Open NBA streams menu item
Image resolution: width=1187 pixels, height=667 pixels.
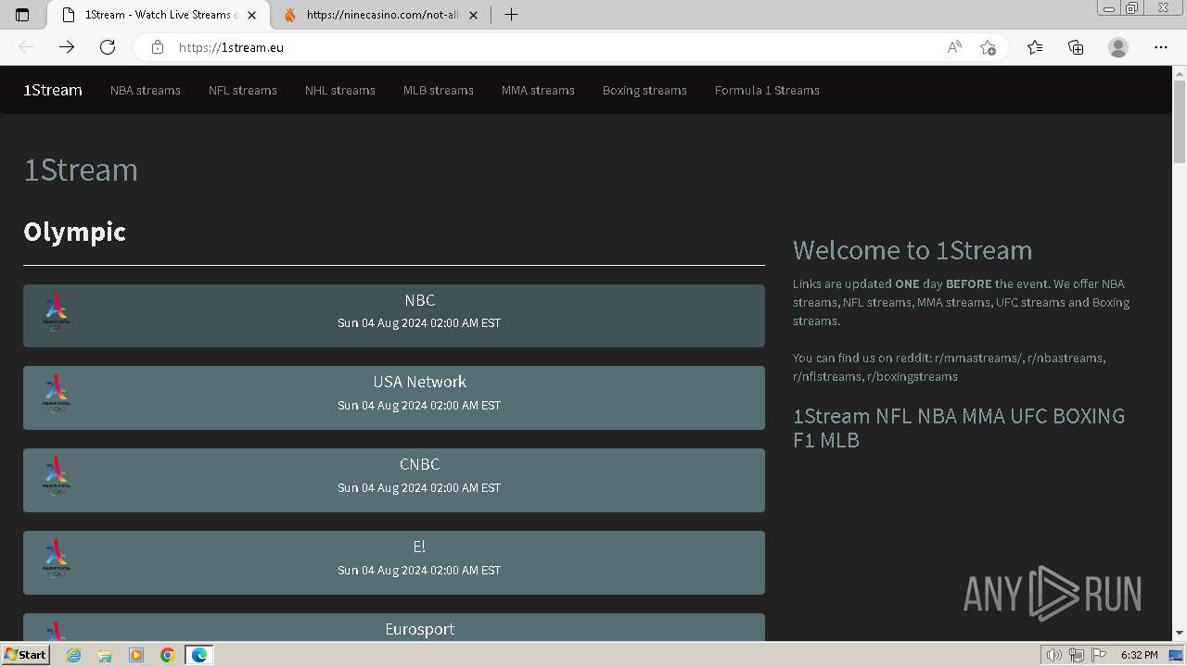146,90
